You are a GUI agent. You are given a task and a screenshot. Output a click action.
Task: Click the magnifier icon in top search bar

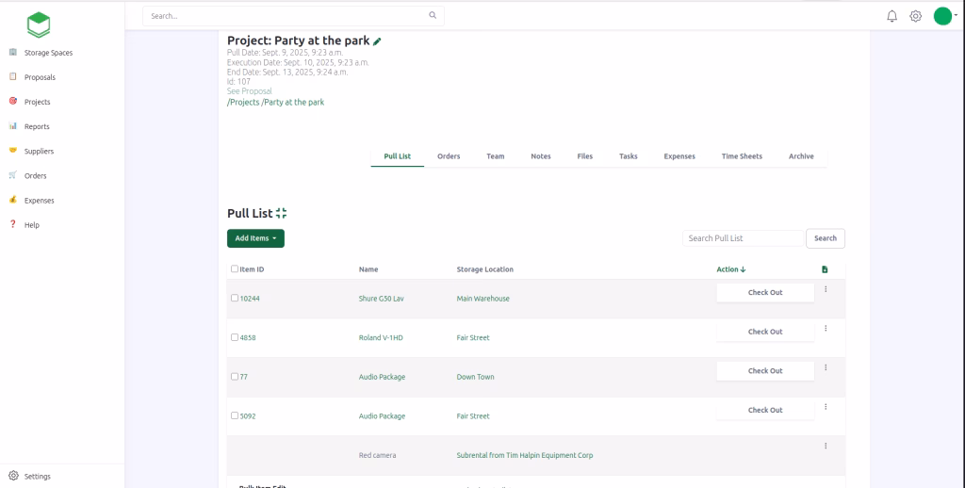tap(433, 16)
